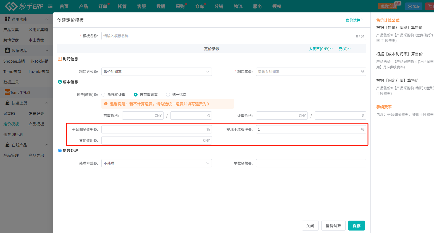Image resolution: width=434 pixels, height=233 pixels.
Task: Open the 售价试算 link at top right
Action: click(354, 20)
